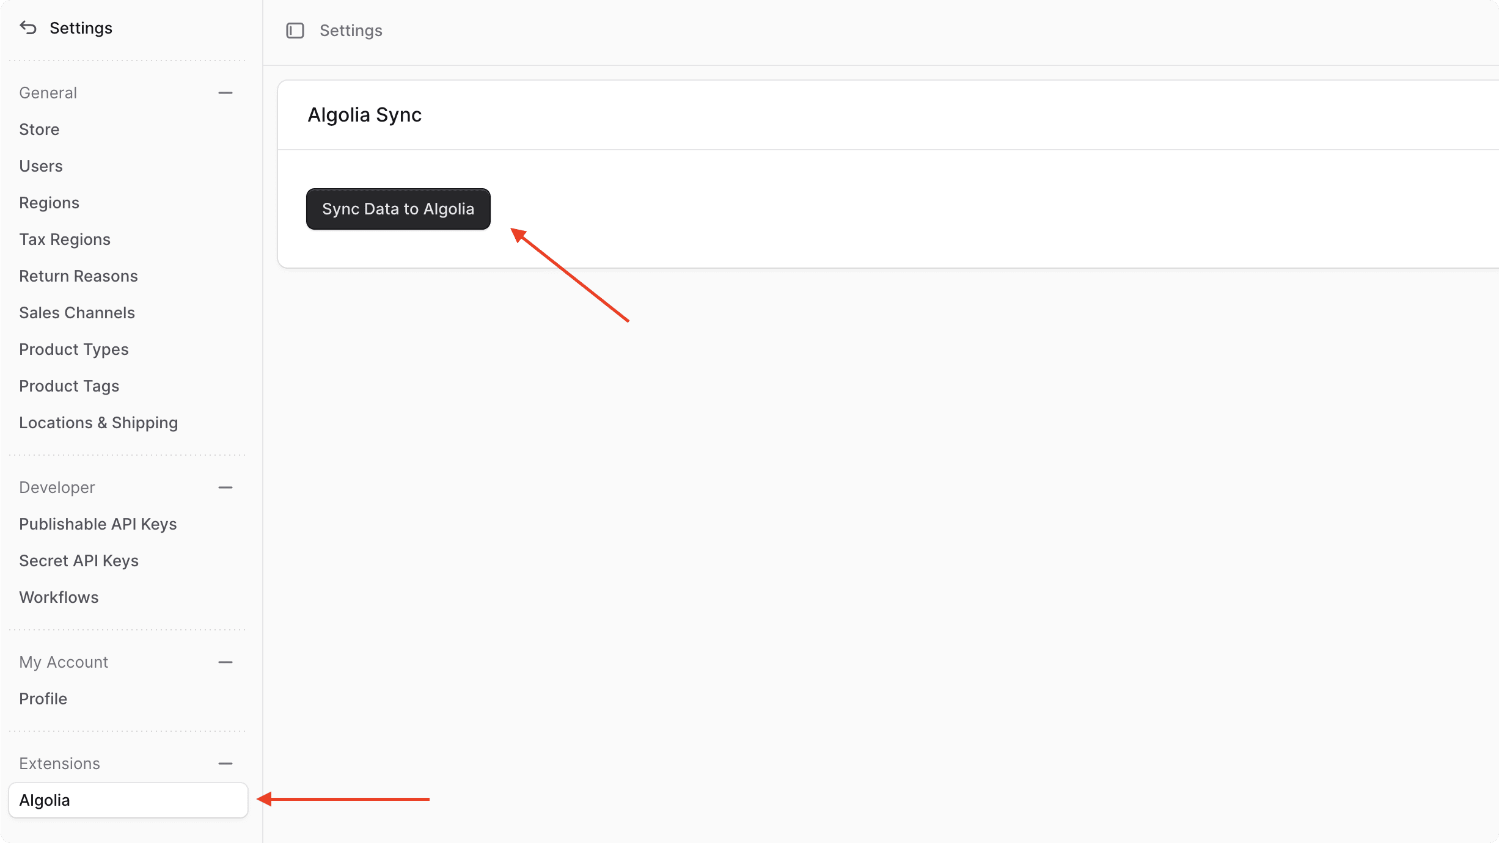
Task: Toggle the sidebar panel icon next to Settings
Action: click(296, 30)
